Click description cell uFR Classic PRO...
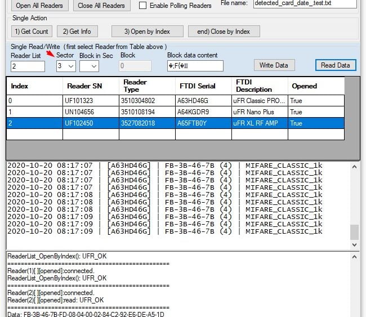The image size is (366, 317). point(260,101)
